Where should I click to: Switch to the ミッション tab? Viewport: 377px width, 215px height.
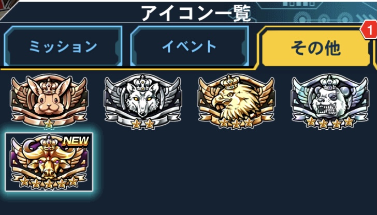click(63, 46)
